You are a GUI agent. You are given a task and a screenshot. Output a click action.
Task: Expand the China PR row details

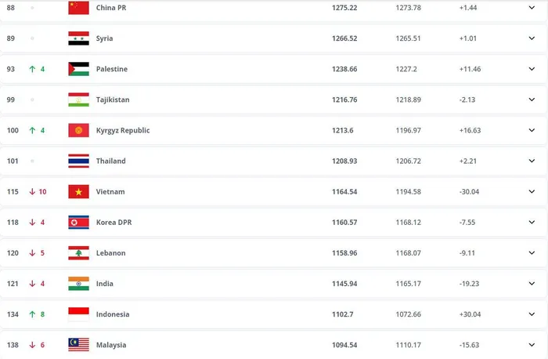(532, 8)
